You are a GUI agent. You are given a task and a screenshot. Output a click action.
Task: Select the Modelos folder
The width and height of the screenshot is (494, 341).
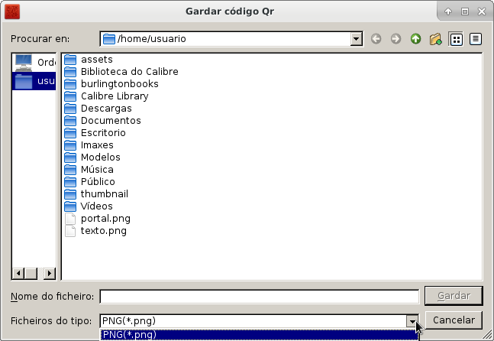pos(92,158)
